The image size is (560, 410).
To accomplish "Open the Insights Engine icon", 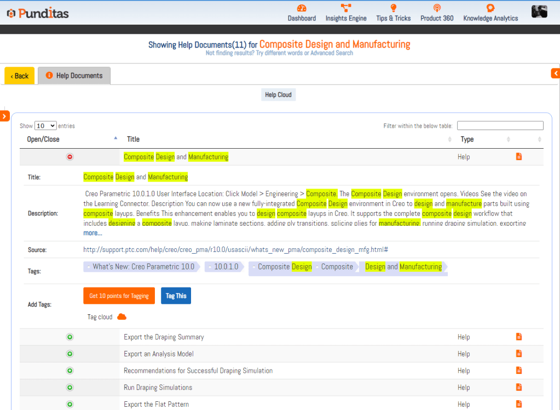I will click(346, 8).
